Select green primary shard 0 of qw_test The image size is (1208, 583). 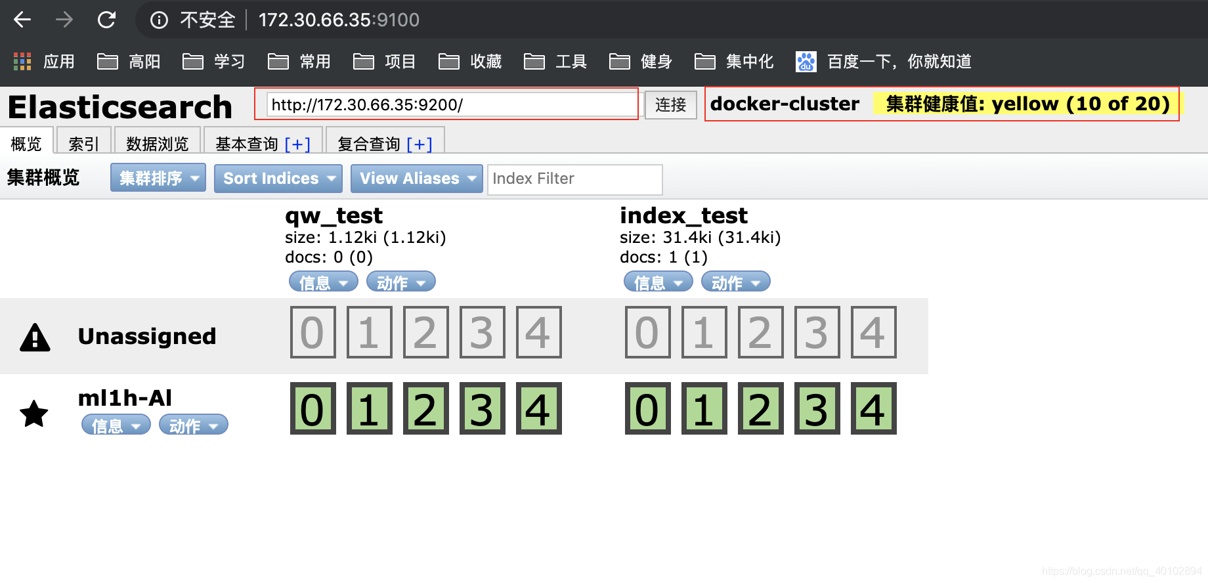313,408
